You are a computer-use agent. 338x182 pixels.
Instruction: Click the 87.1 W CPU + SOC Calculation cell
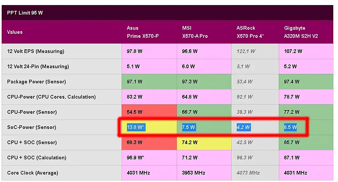(x=292, y=158)
